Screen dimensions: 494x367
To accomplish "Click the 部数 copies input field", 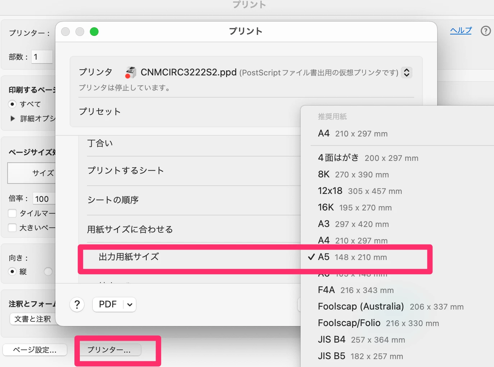I will pos(42,57).
